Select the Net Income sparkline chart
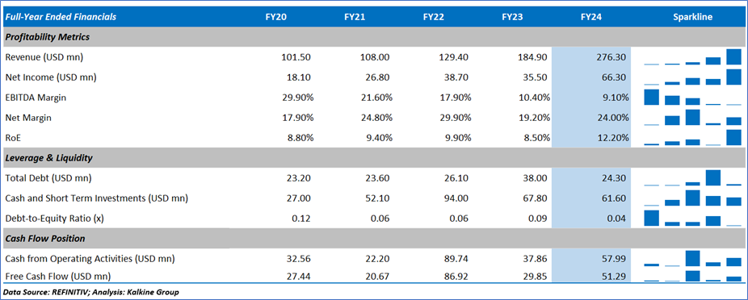This screenshot has height=300, width=748. 692,77
